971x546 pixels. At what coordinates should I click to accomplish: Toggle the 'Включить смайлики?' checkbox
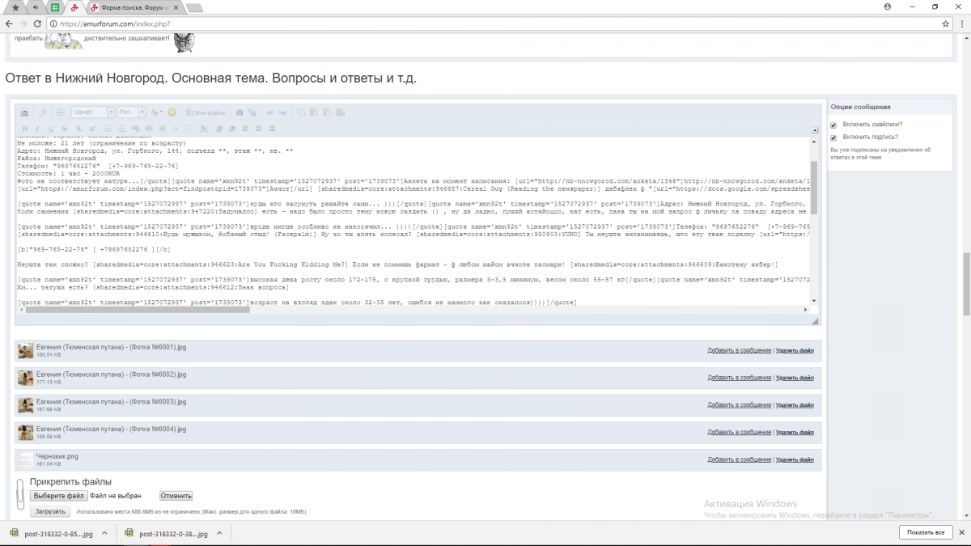pos(834,125)
